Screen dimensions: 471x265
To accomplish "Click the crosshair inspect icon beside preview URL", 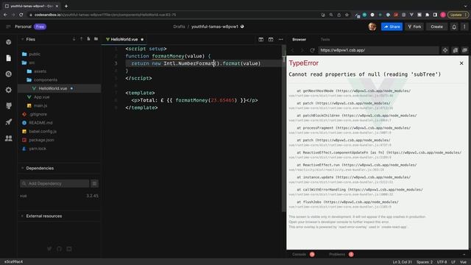I will pos(445,50).
